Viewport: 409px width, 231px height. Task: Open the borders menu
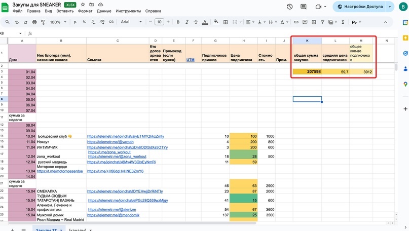226,22
